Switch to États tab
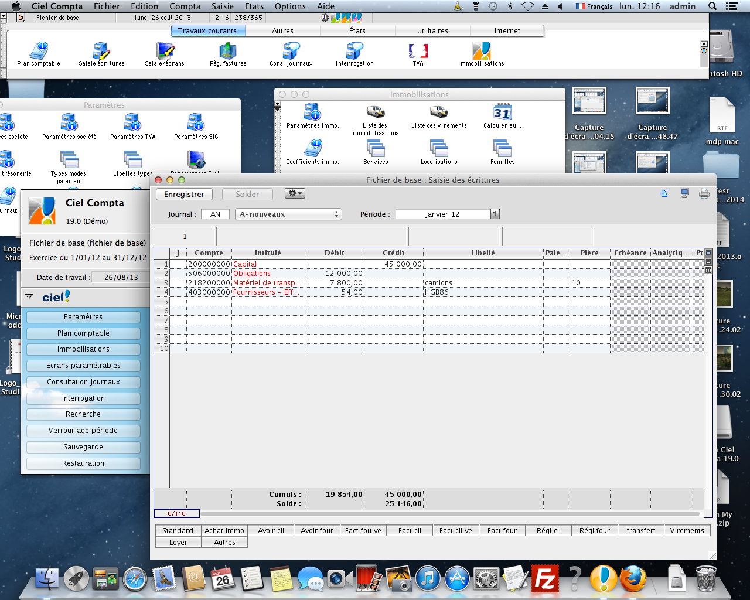750x600 pixels. coord(357,31)
